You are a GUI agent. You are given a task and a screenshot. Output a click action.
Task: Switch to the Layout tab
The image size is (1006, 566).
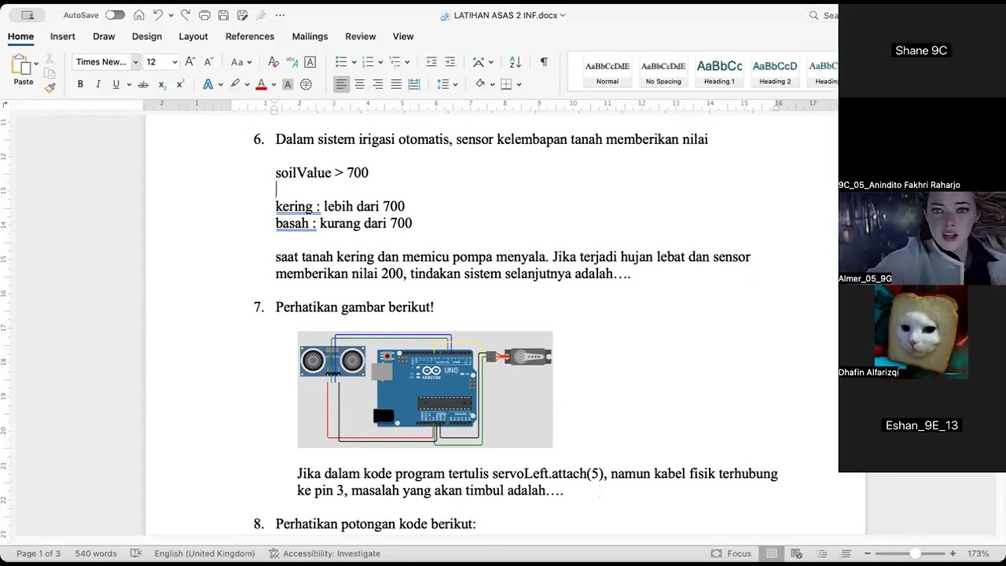tap(193, 36)
